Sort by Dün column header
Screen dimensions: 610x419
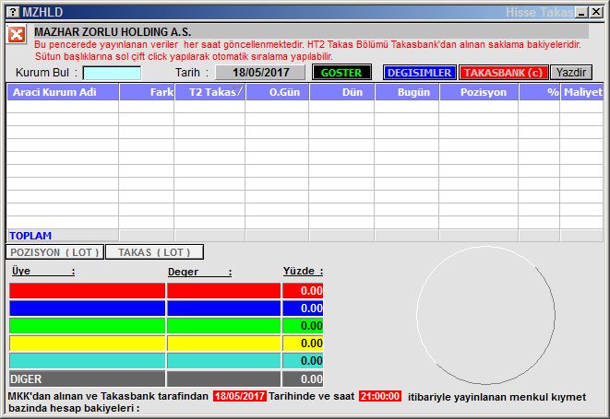(x=342, y=92)
